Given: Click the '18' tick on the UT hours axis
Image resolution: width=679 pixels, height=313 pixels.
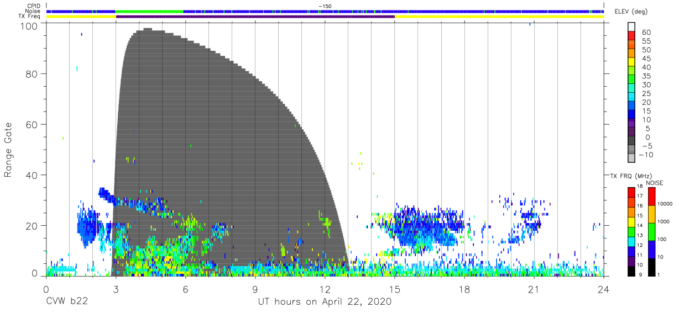Looking at the screenshot, I should [x=464, y=288].
